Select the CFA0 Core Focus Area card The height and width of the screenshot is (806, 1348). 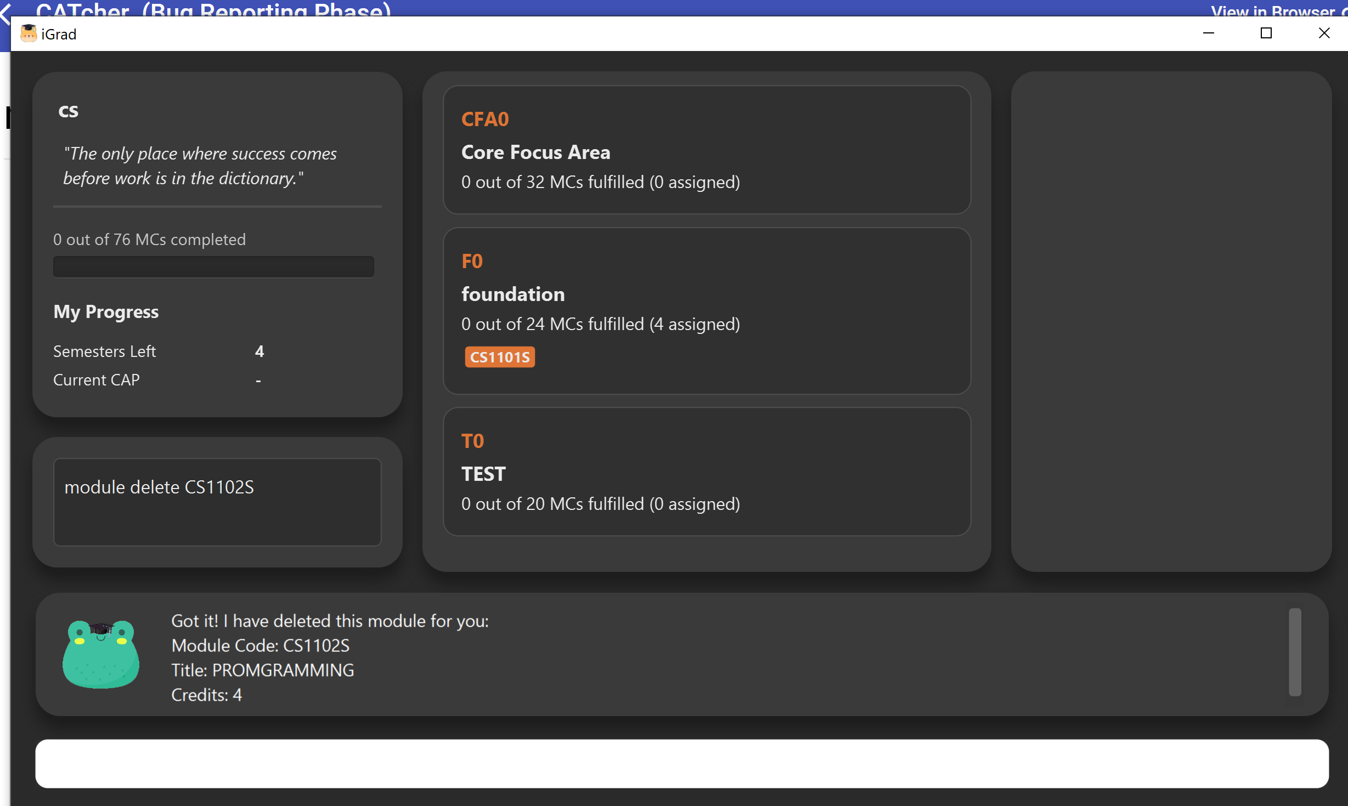click(x=707, y=150)
